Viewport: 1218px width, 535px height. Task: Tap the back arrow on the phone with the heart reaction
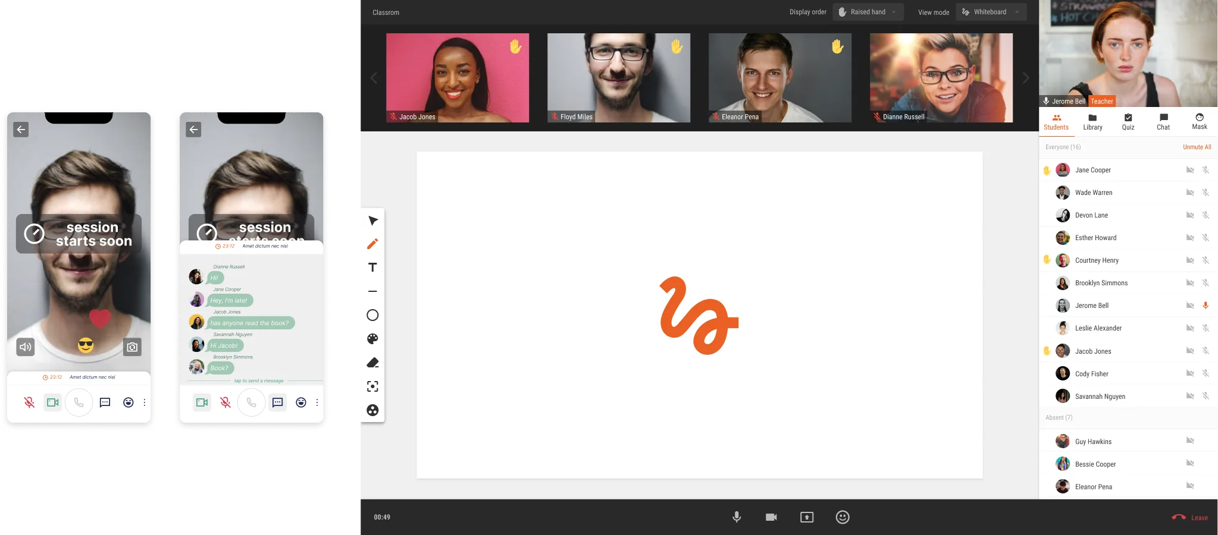click(x=21, y=130)
